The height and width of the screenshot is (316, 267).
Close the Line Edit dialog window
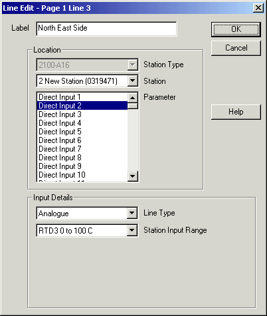258,8
